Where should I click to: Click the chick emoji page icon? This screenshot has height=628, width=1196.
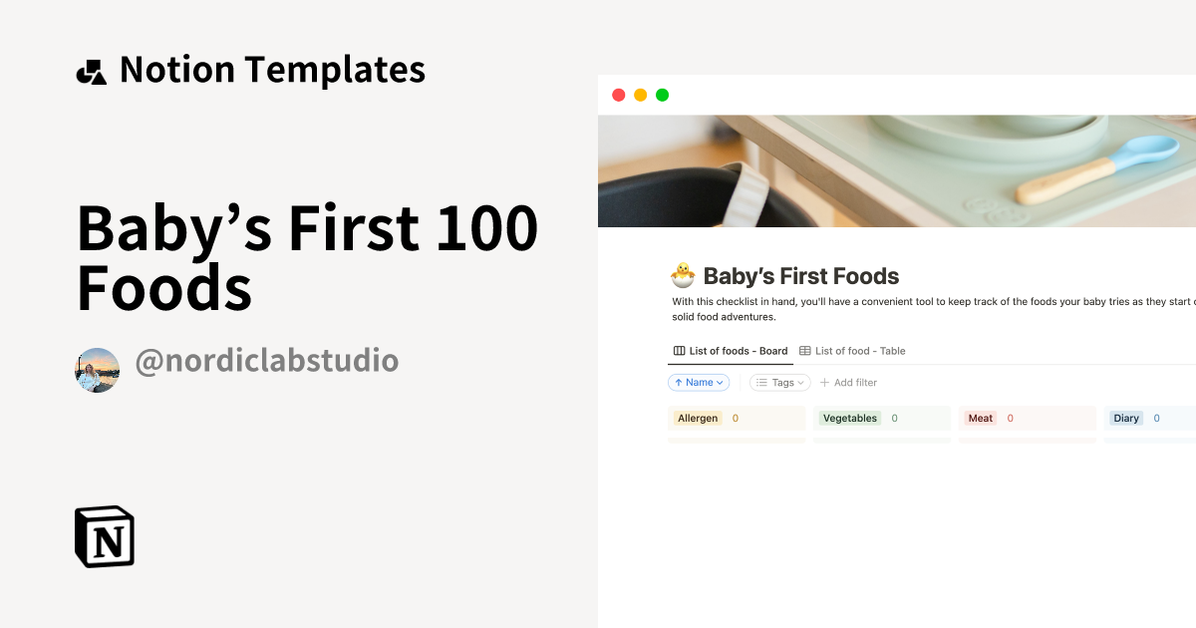click(681, 275)
